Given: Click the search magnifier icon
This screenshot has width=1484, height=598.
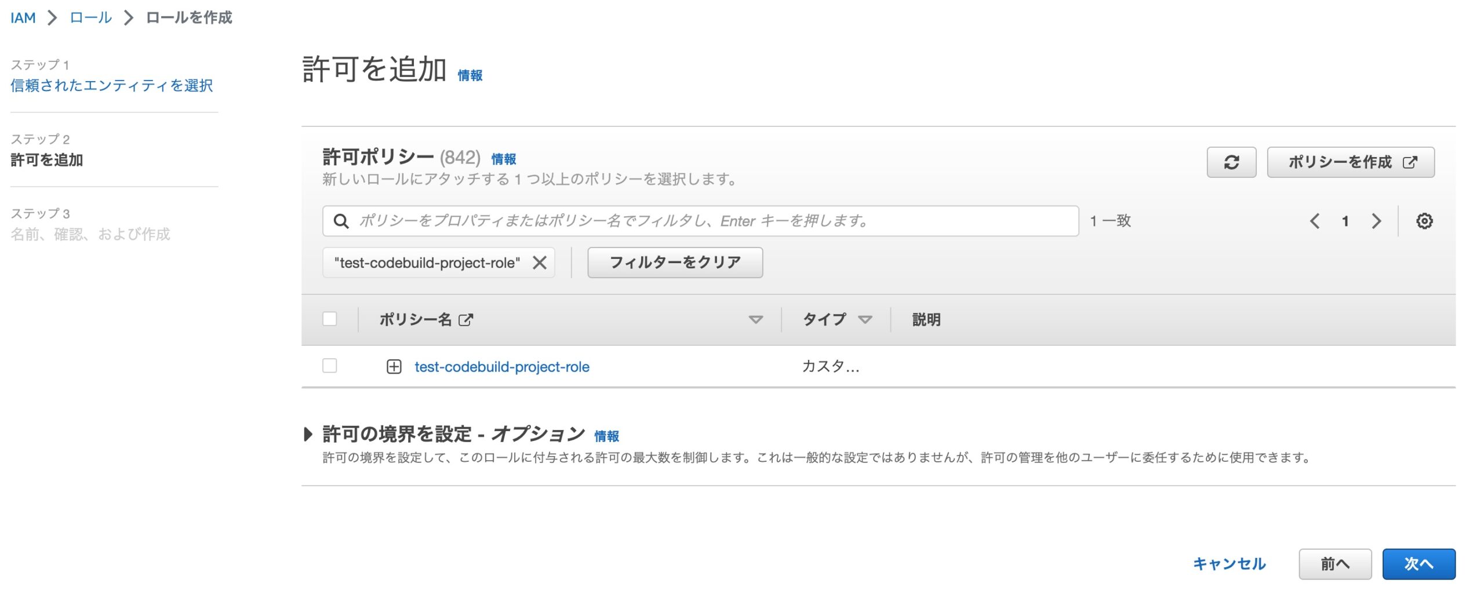Looking at the screenshot, I should (x=341, y=221).
